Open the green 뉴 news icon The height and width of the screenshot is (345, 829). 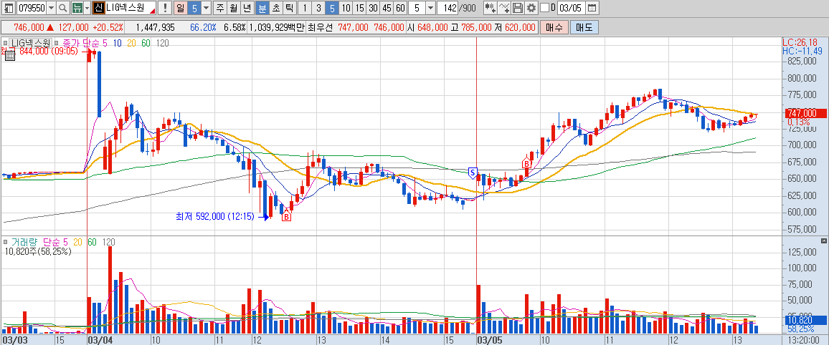click(x=77, y=8)
